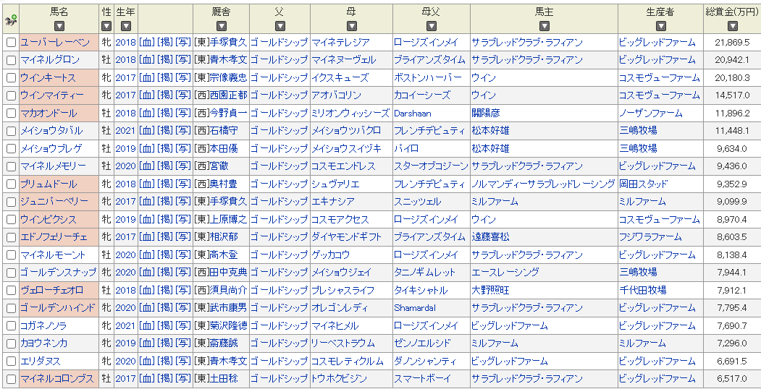The height and width of the screenshot is (389, 761).
Task: Tick the checkbox for メイショウタバル
Action: point(11,132)
